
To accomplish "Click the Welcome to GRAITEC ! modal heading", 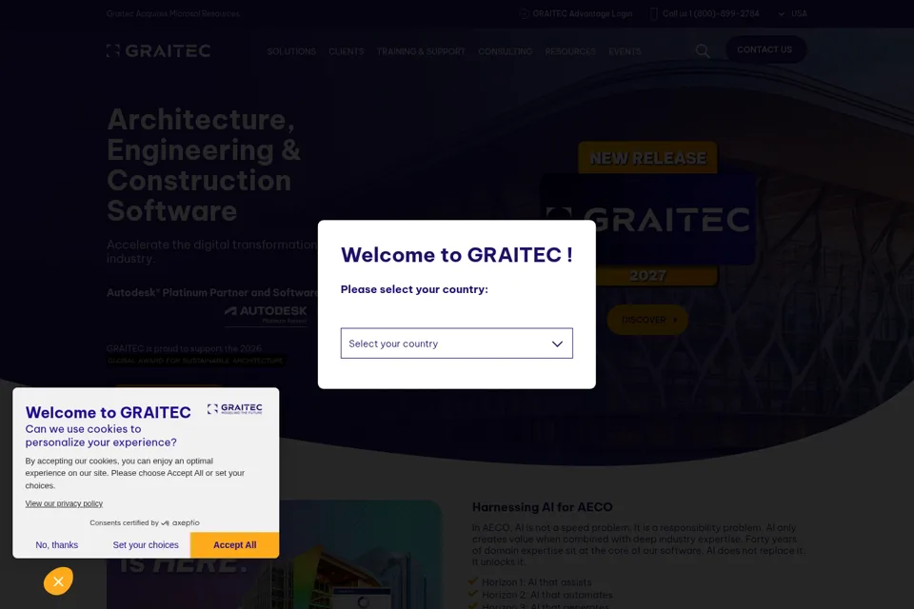I will (x=456, y=255).
